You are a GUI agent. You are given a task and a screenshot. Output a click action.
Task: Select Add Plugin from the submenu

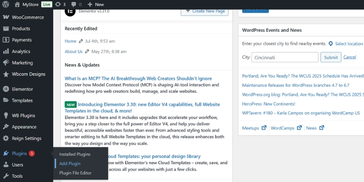click(x=70, y=163)
